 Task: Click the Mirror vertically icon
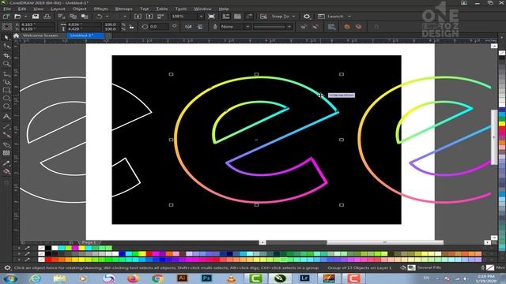tap(200, 27)
